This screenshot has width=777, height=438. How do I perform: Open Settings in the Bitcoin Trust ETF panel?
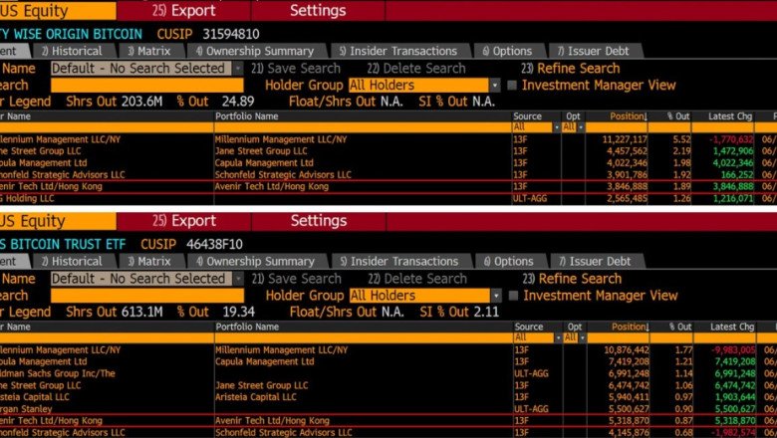318,221
